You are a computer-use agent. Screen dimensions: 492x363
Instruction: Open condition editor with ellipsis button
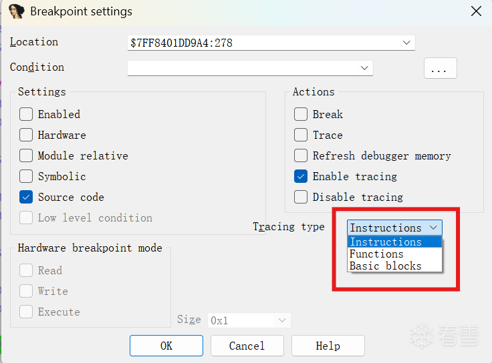click(x=440, y=68)
